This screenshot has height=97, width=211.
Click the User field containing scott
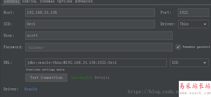(99, 36)
